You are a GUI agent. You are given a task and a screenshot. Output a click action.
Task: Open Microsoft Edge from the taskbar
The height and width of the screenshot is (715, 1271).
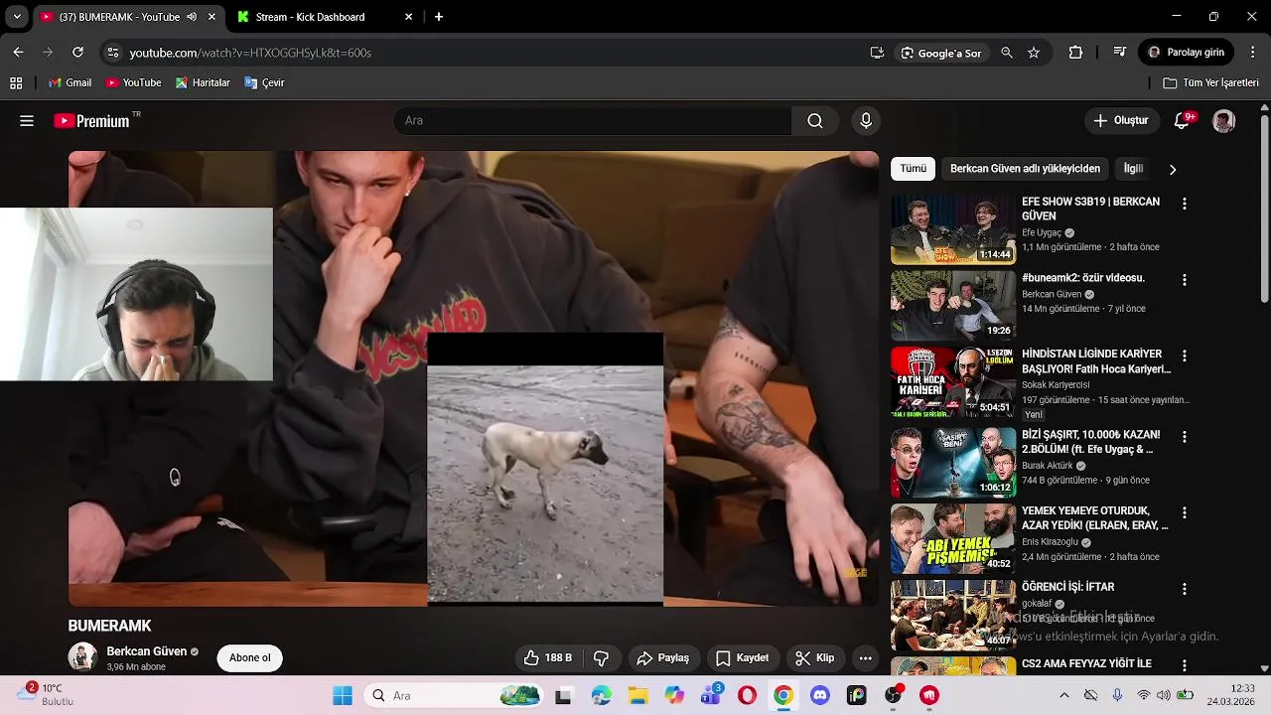click(602, 696)
